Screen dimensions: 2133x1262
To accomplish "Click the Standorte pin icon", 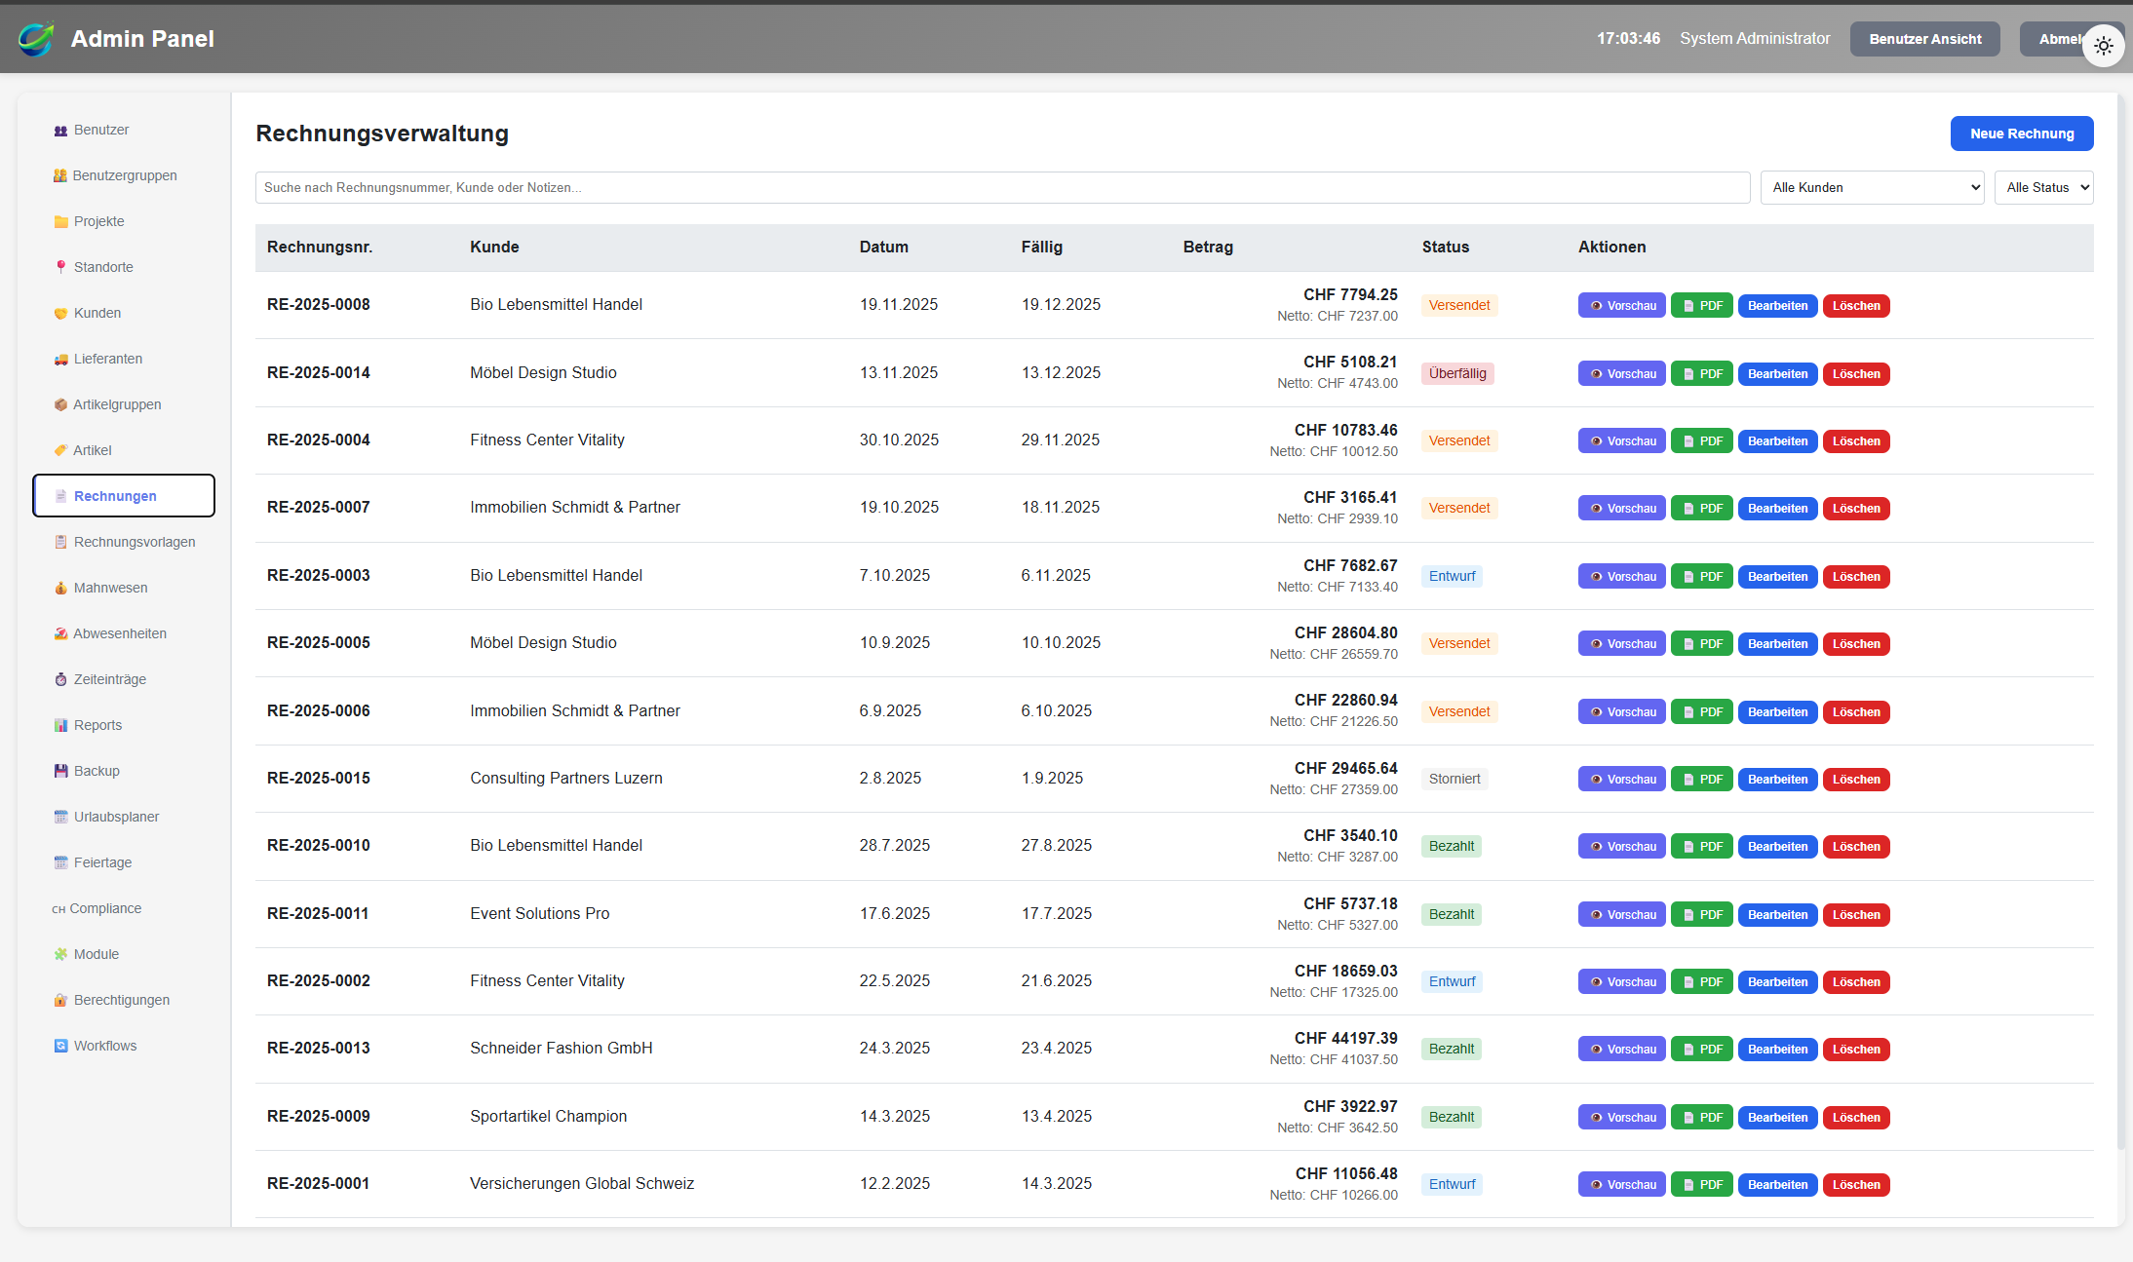I will pos(60,267).
